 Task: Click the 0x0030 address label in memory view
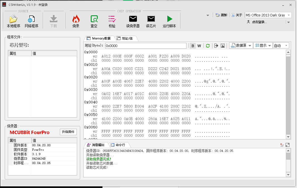tap(91, 90)
